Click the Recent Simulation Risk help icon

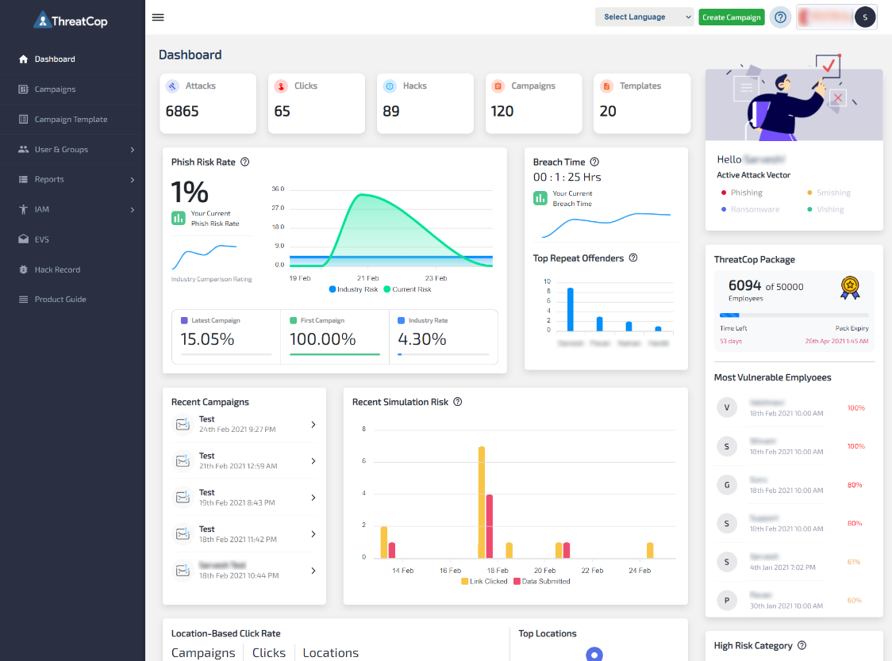[x=457, y=402]
